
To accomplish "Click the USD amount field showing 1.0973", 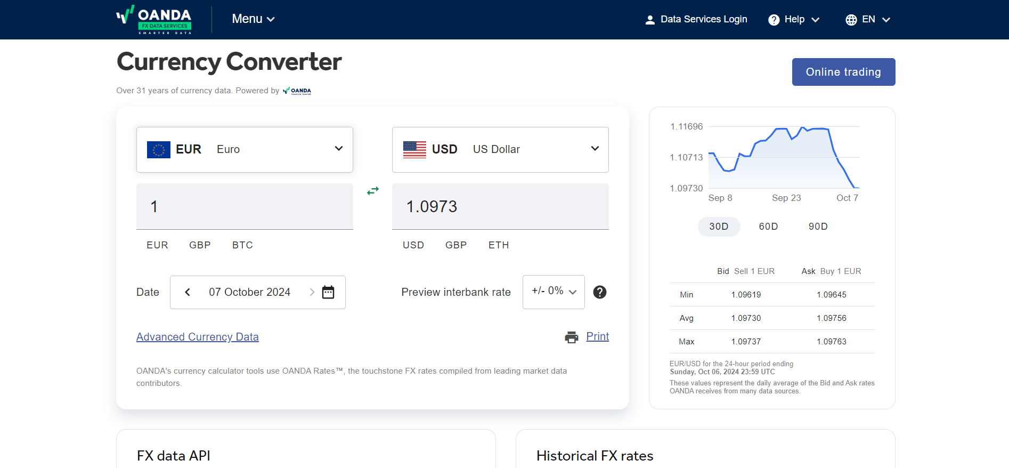I will click(x=500, y=207).
